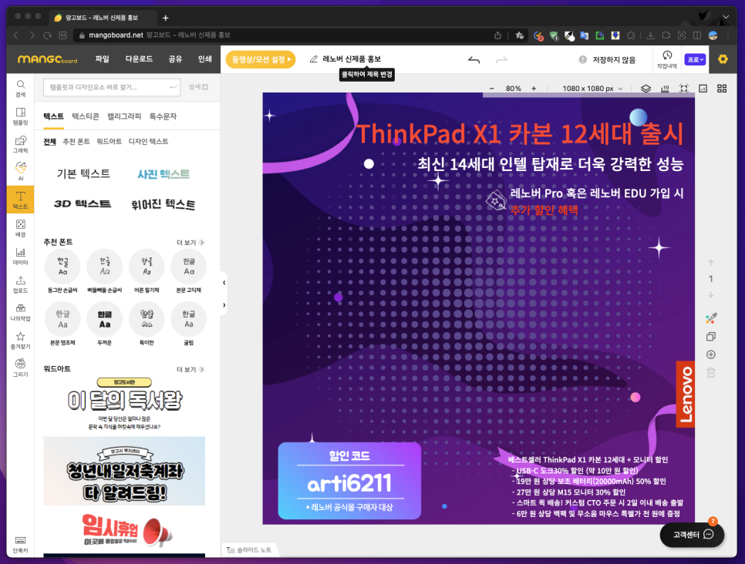Open the 인쇄 menu
This screenshot has height=564, width=745.
(x=205, y=59)
